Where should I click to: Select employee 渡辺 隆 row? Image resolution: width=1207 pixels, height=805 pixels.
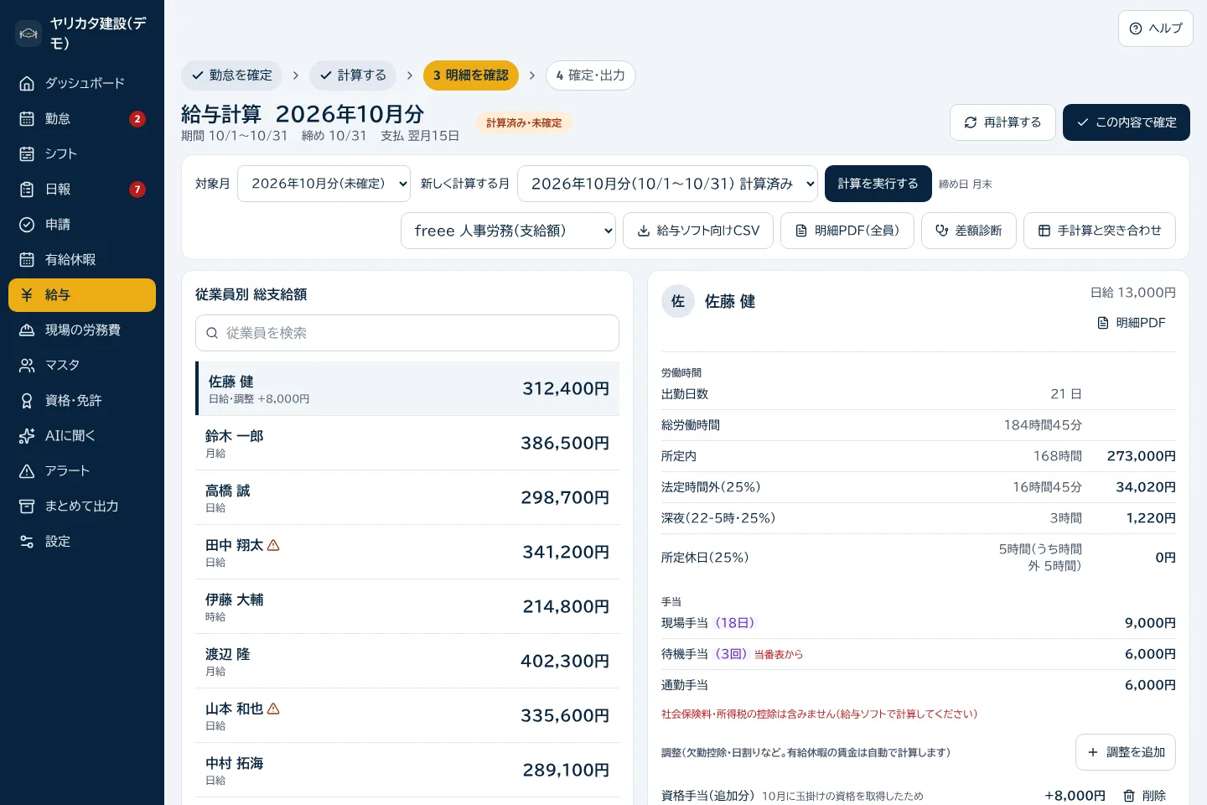click(407, 661)
